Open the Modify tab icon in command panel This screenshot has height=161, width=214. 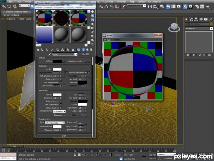191,19
